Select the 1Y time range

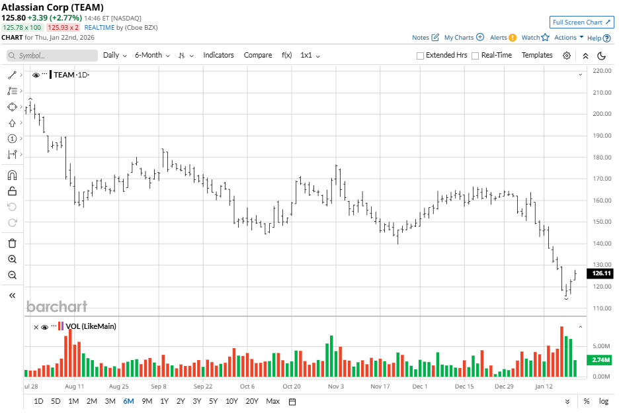pos(164,402)
